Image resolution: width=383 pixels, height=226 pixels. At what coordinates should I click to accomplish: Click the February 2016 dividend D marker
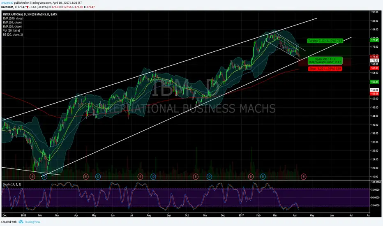click(x=44, y=176)
